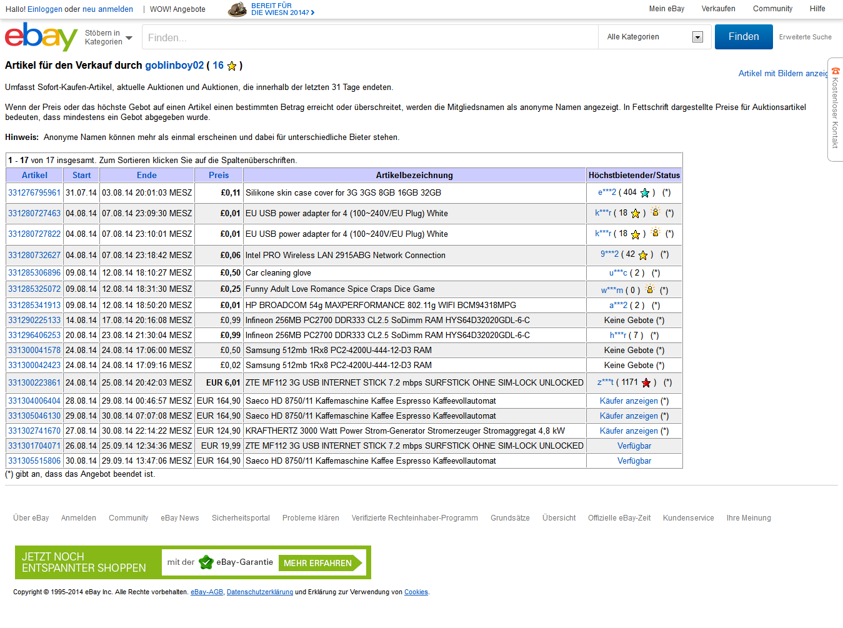Sort by Preis column header
This screenshot has height=628, width=843.
tap(219, 176)
